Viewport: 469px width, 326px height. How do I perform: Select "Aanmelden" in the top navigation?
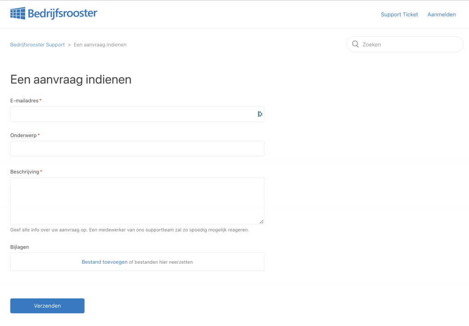pyautogui.click(x=441, y=14)
